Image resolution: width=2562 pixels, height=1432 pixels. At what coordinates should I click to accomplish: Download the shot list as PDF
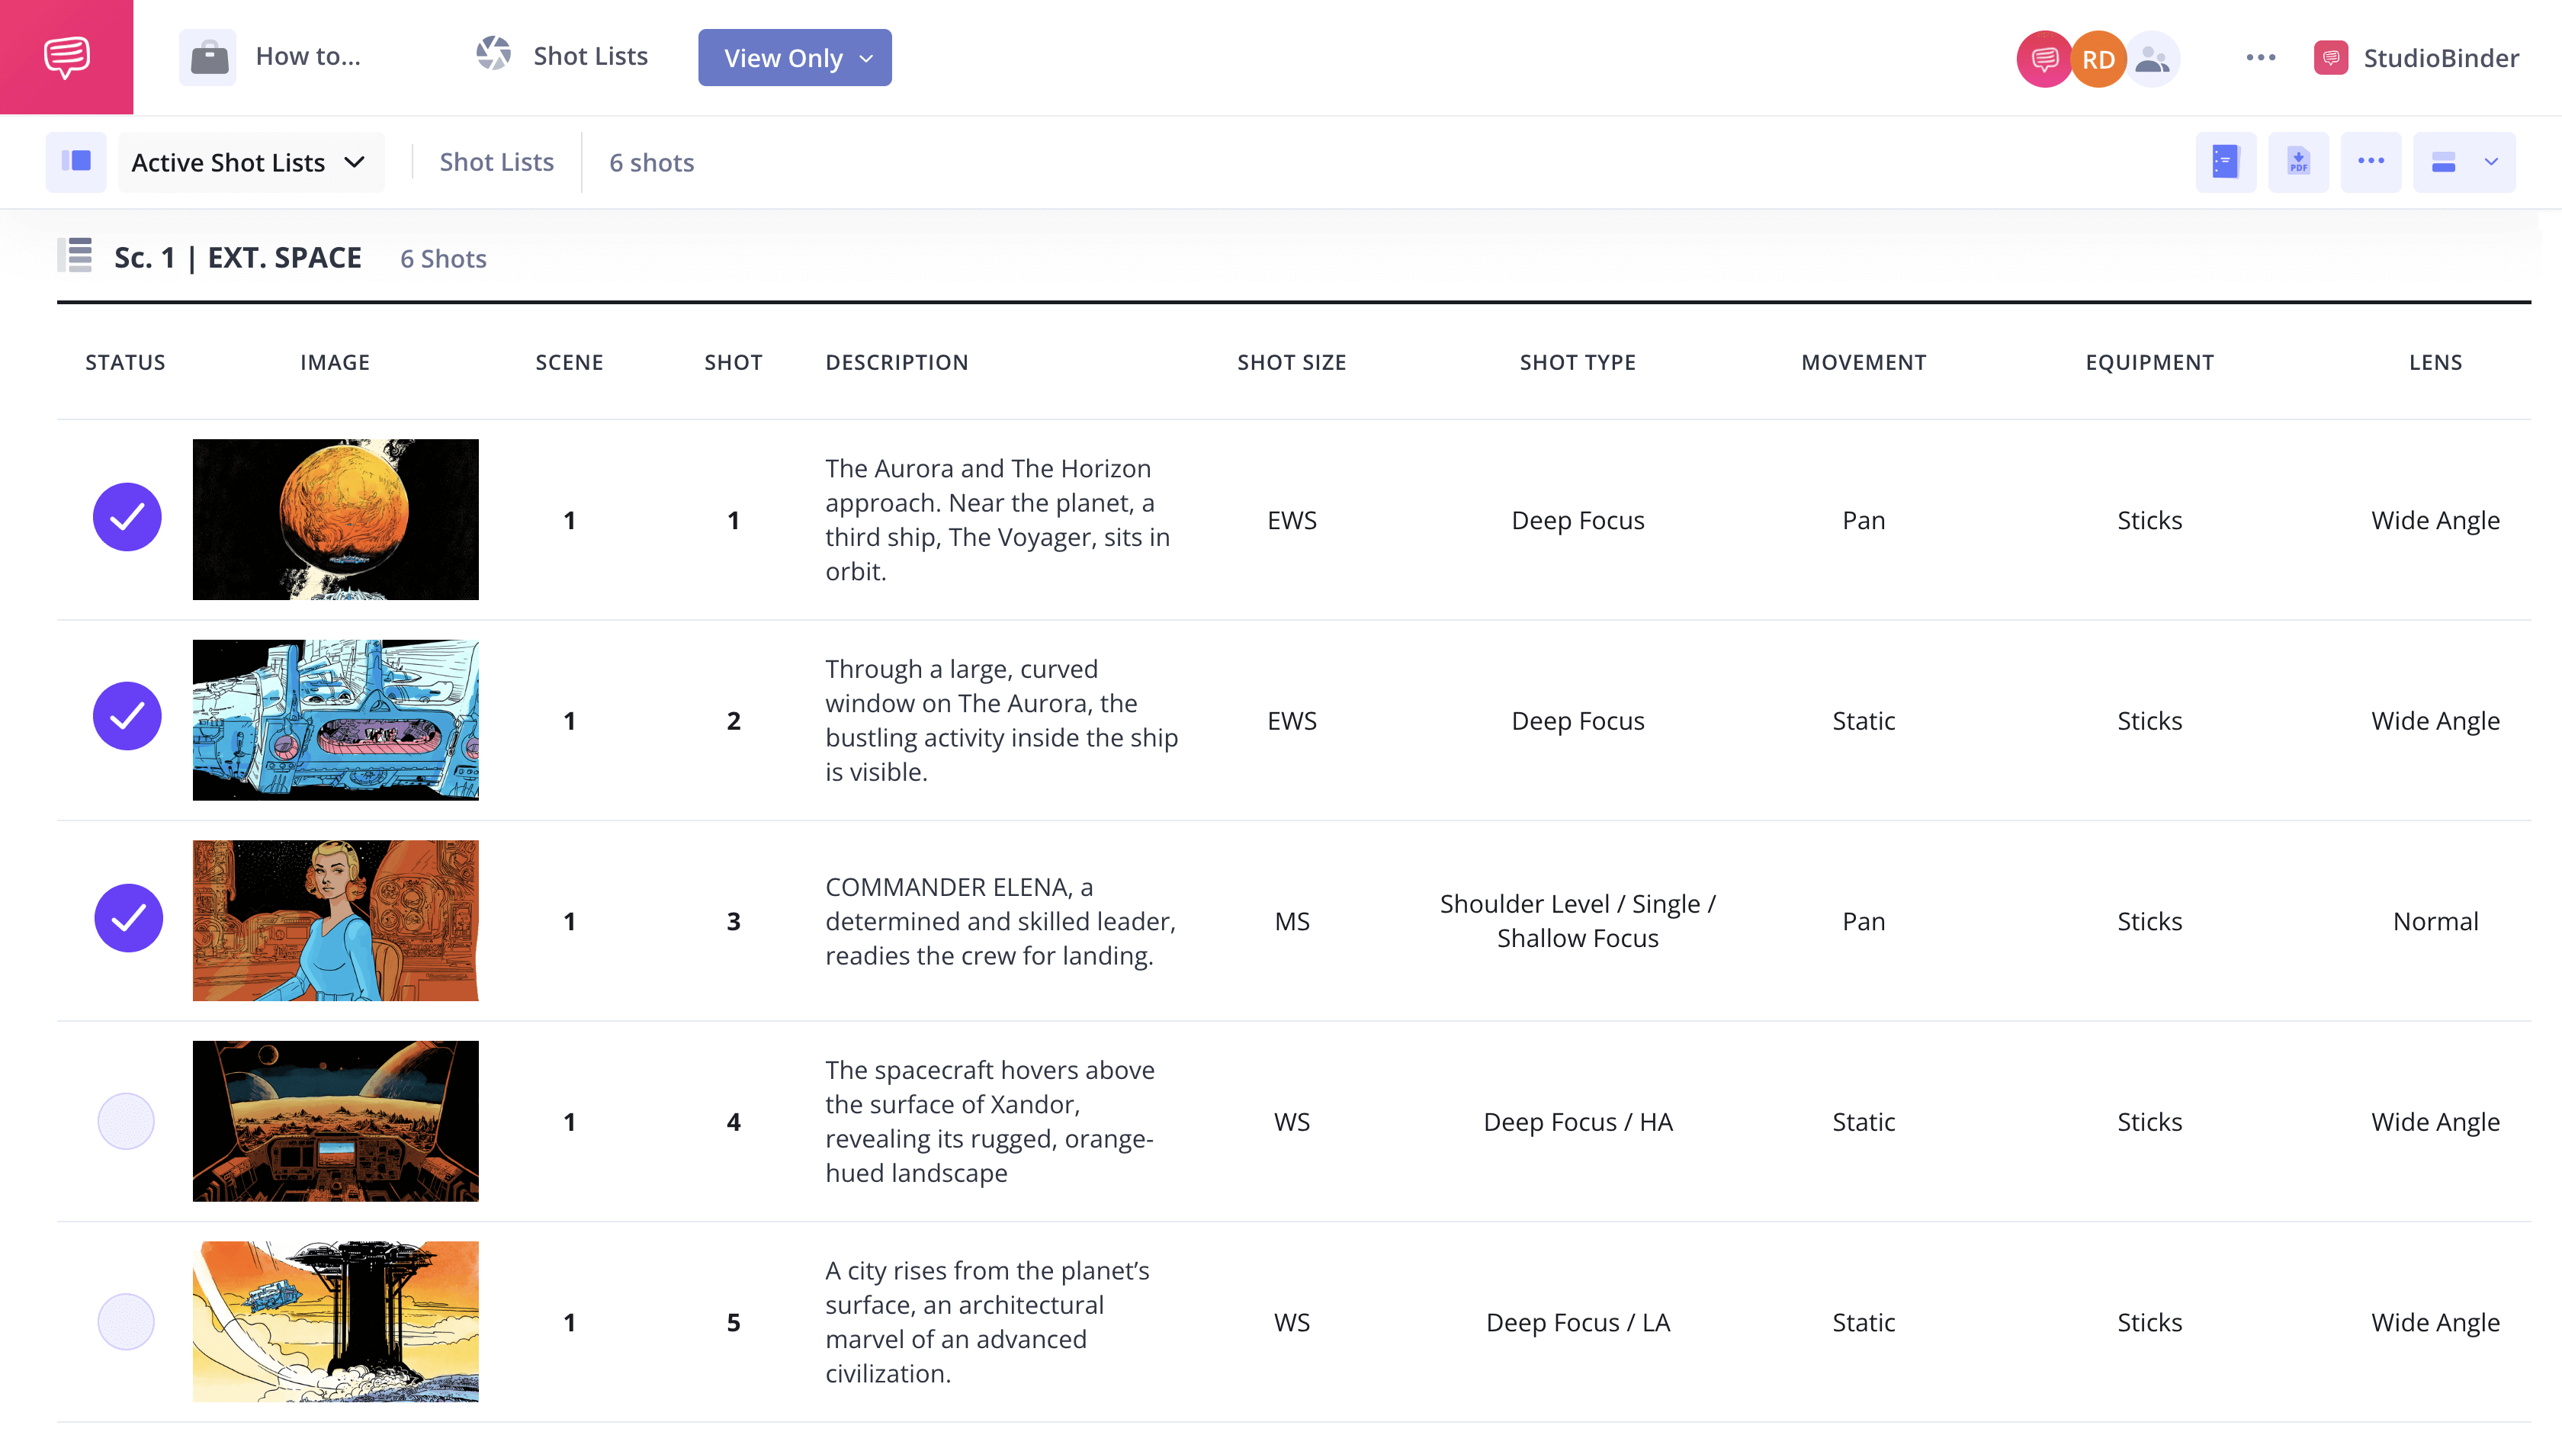click(2298, 161)
